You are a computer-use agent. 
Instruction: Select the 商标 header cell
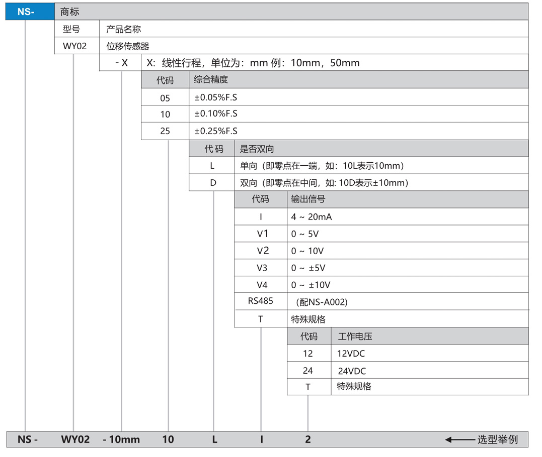291,12
